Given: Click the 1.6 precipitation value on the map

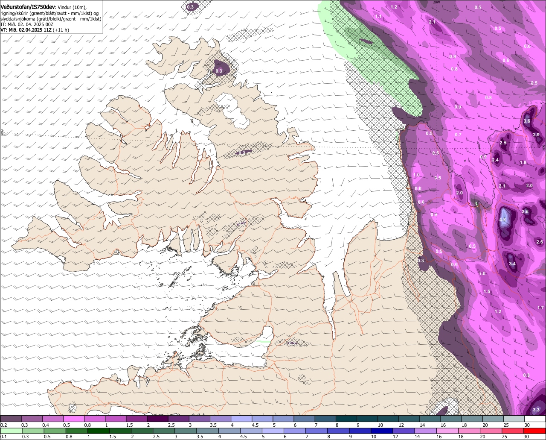Looking at the screenshot, I should point(482,273).
